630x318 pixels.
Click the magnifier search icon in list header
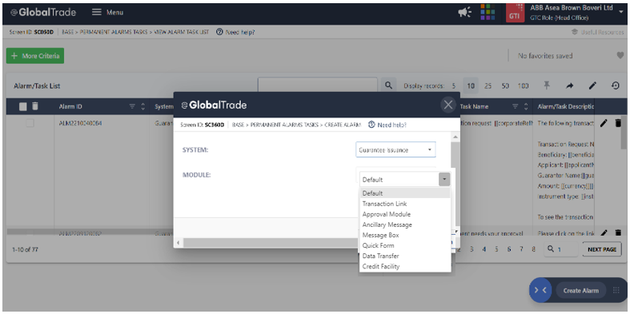(x=388, y=85)
